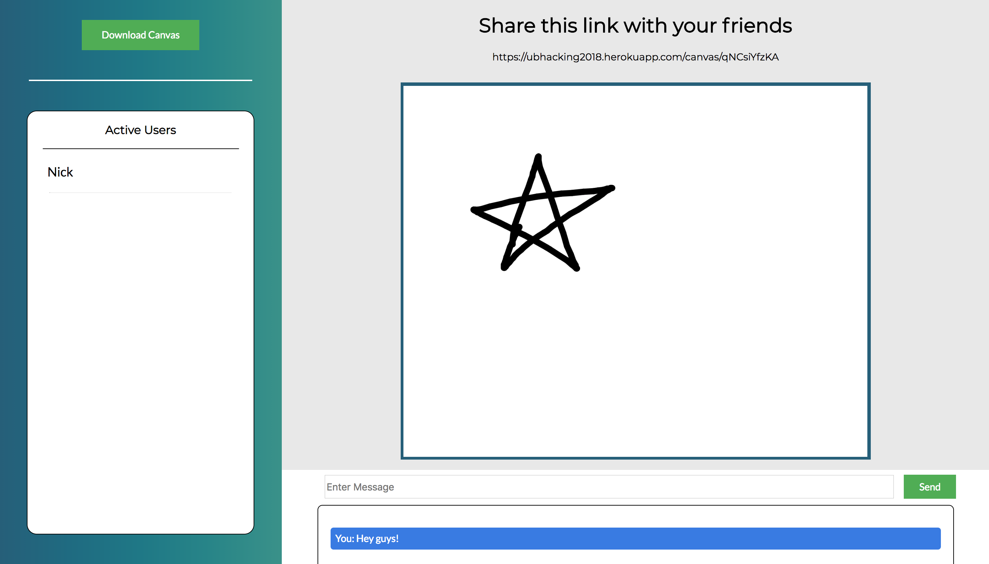Focus the Enter Message input field

coord(609,486)
